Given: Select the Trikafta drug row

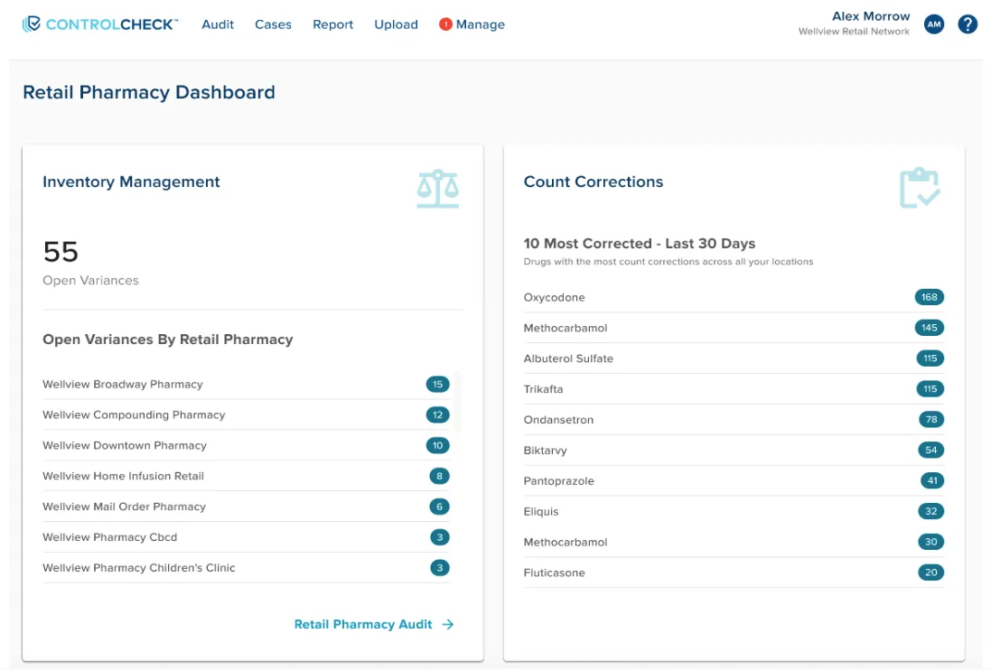Looking at the screenshot, I should (734, 389).
